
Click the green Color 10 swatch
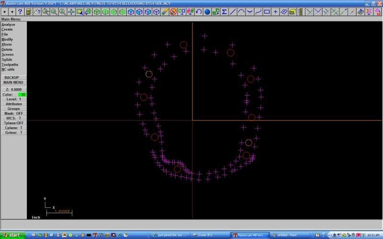(22, 95)
